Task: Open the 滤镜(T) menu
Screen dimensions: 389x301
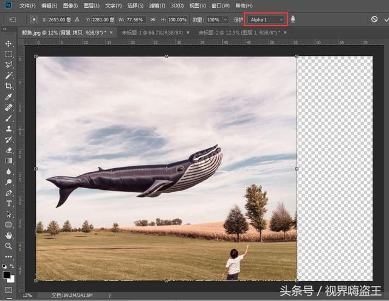Action: (x=157, y=5)
